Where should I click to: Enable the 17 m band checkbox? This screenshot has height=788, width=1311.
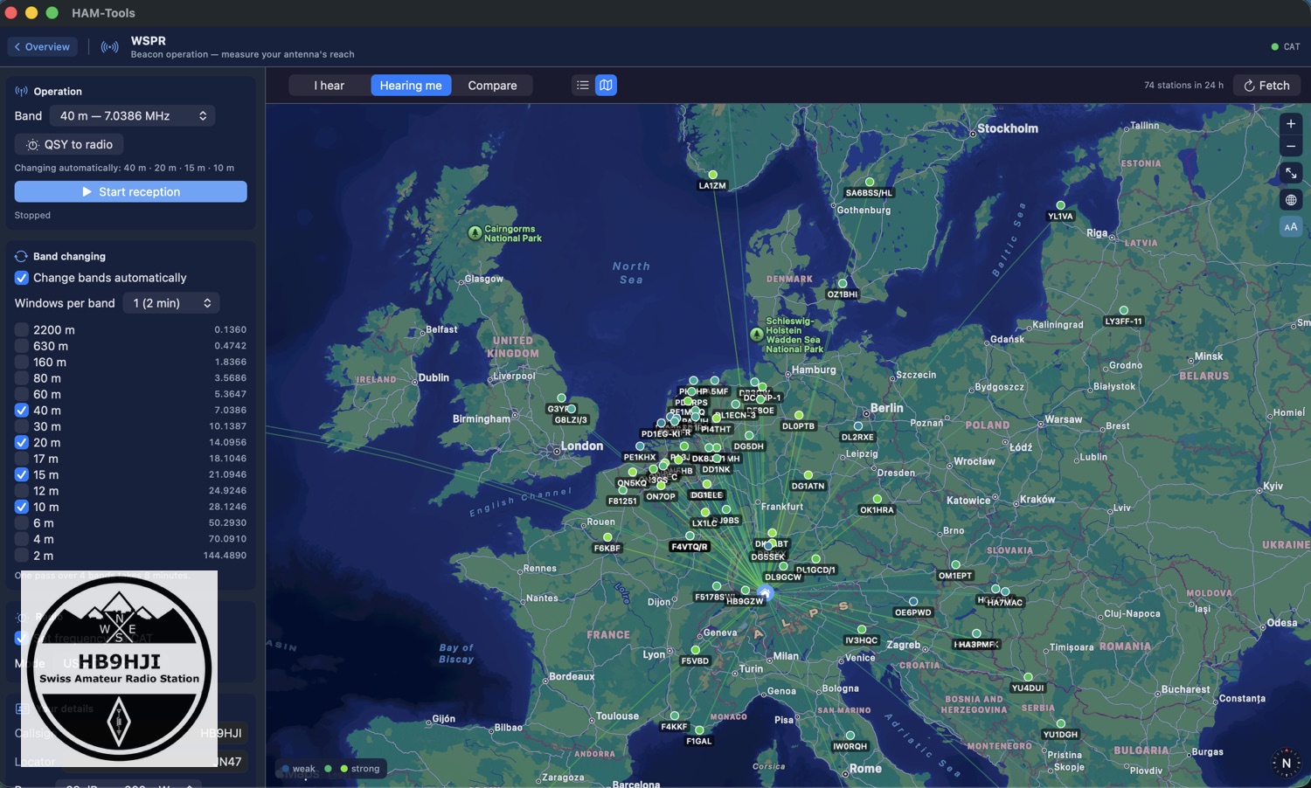click(x=22, y=459)
